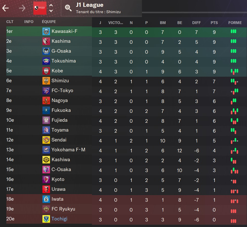Open the competition switcher up-down chevrons

pyautogui.click(x=51, y=8)
